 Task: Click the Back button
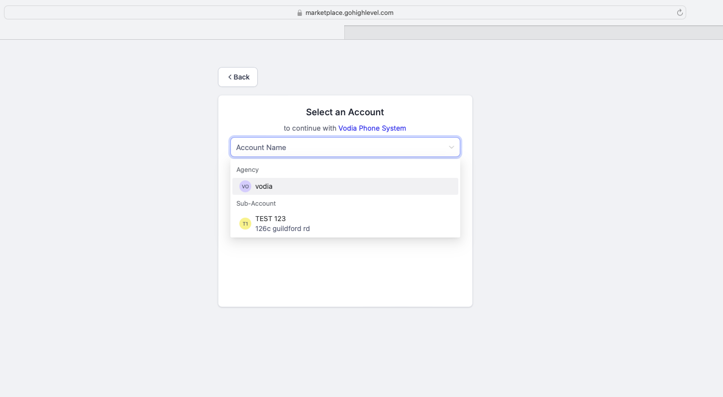coord(238,77)
